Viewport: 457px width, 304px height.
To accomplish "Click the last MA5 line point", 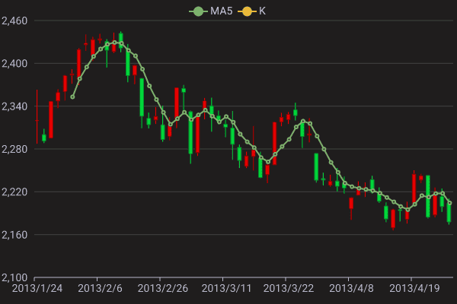I will coord(449,203).
